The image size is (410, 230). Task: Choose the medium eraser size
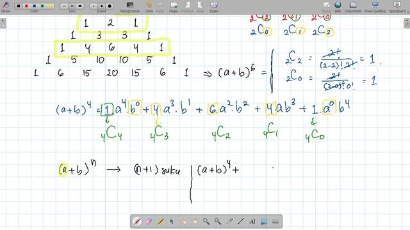tap(101, 6)
